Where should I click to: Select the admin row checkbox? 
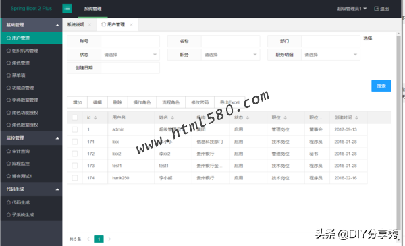75,129
